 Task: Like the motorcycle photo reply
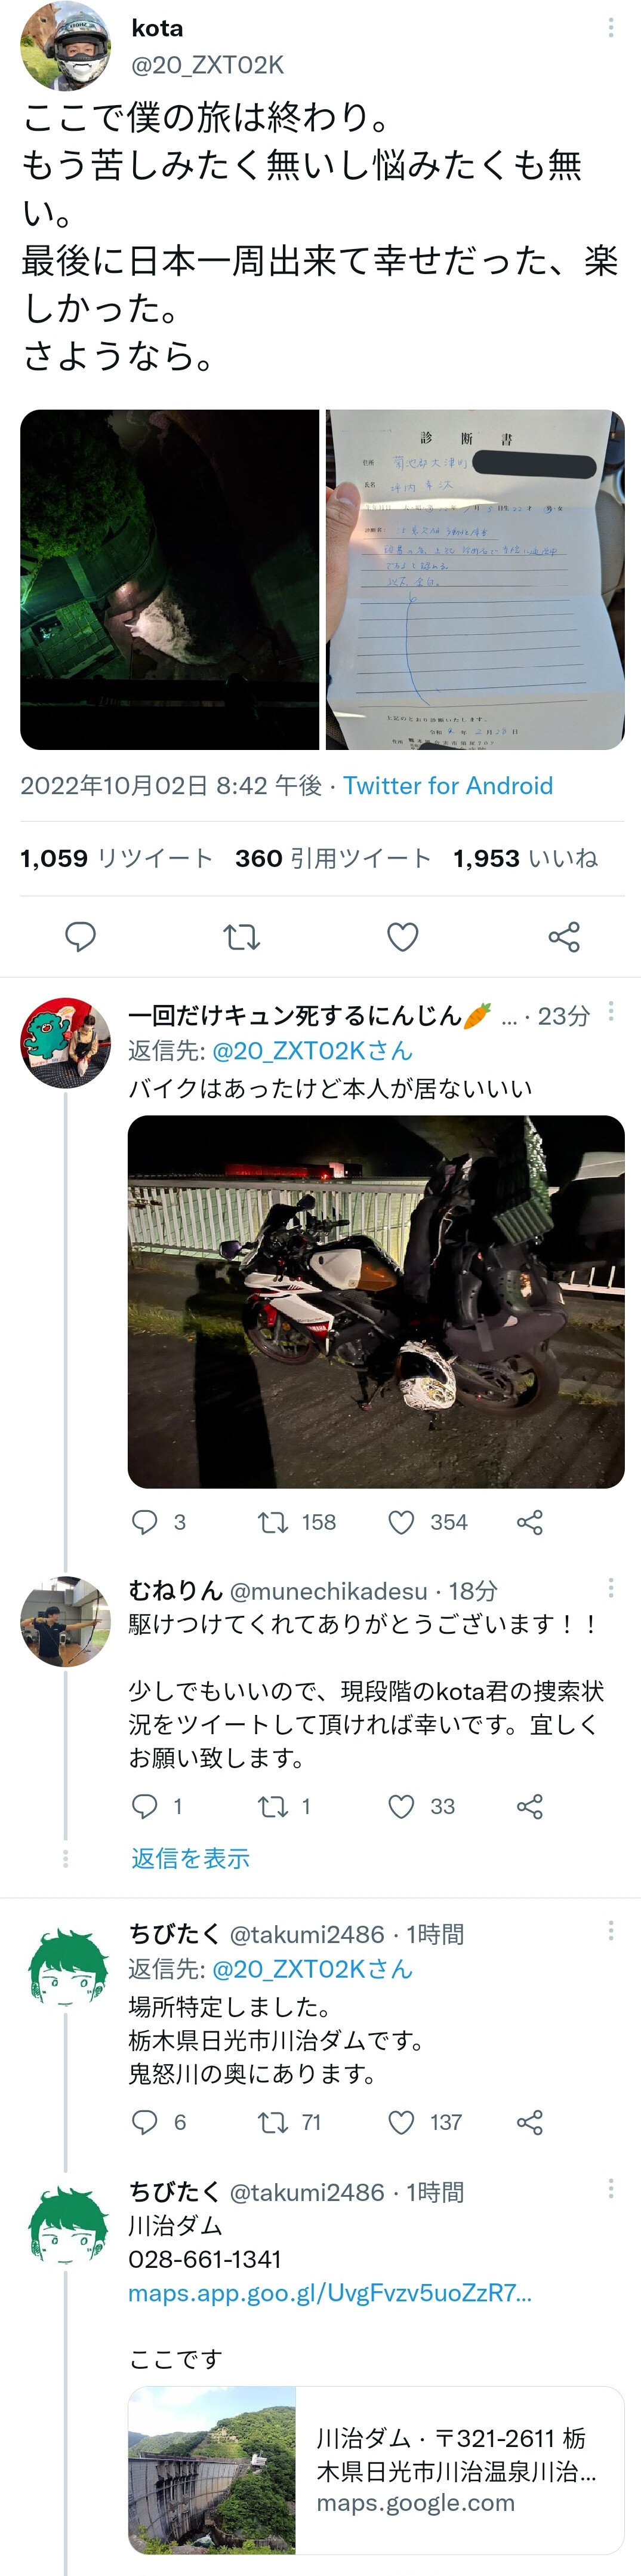[401, 1522]
